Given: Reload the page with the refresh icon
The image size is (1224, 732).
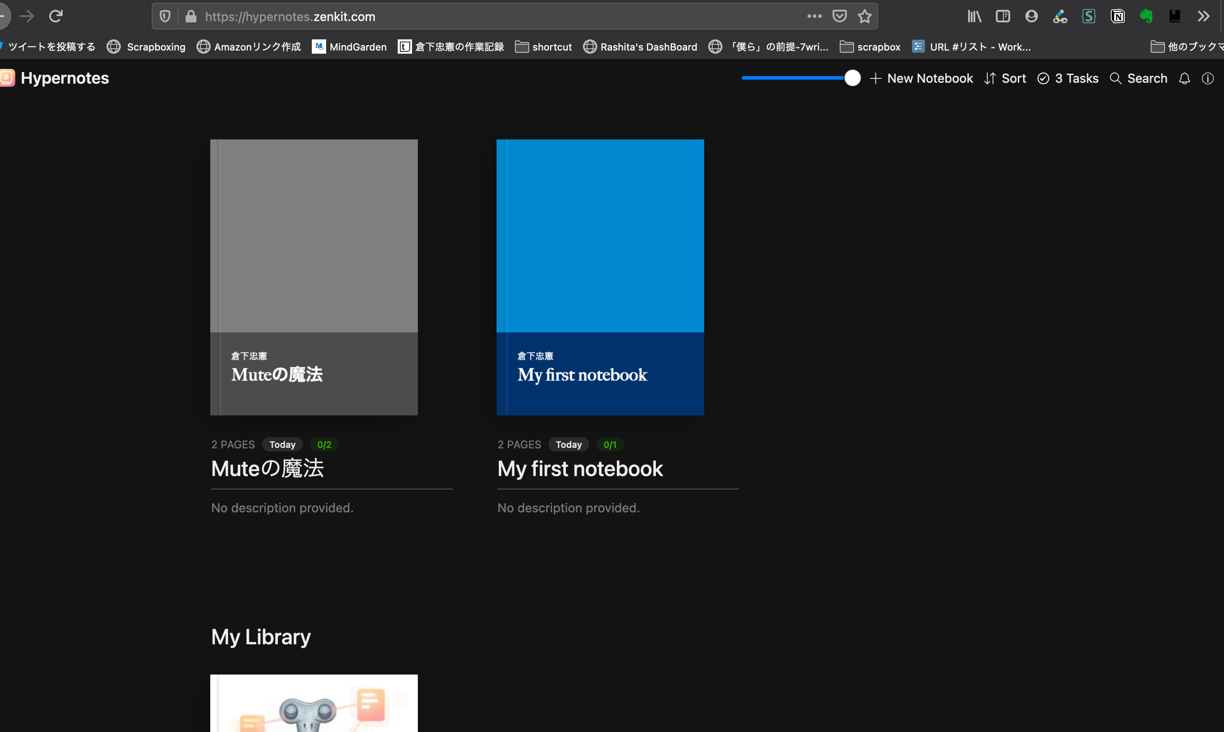Looking at the screenshot, I should pyautogui.click(x=56, y=16).
